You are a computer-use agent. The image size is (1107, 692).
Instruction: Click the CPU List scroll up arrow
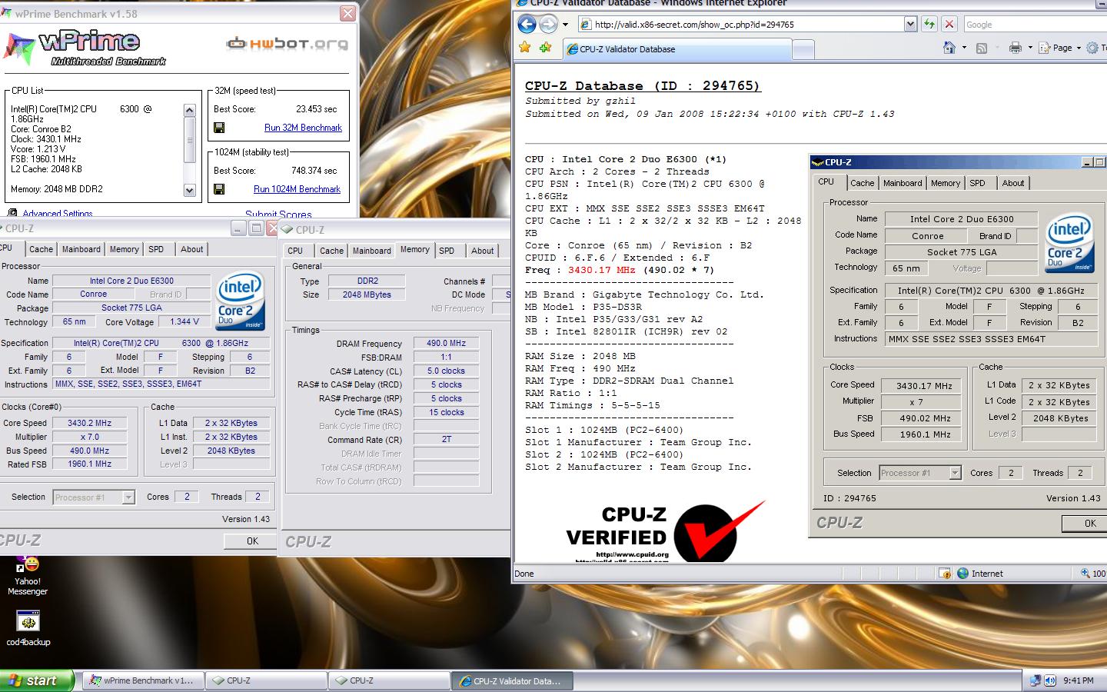click(190, 111)
